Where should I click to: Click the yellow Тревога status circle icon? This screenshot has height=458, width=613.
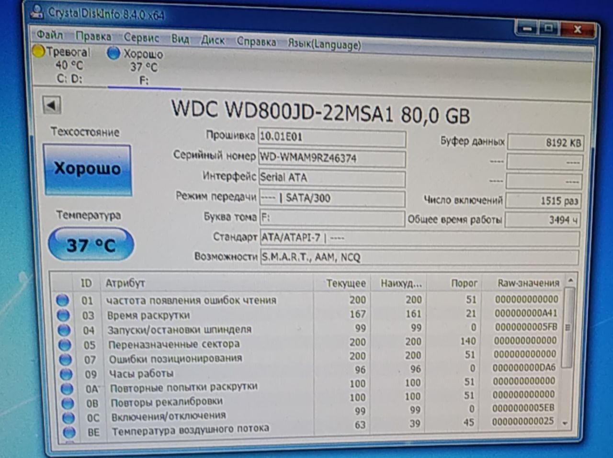pyautogui.click(x=38, y=51)
